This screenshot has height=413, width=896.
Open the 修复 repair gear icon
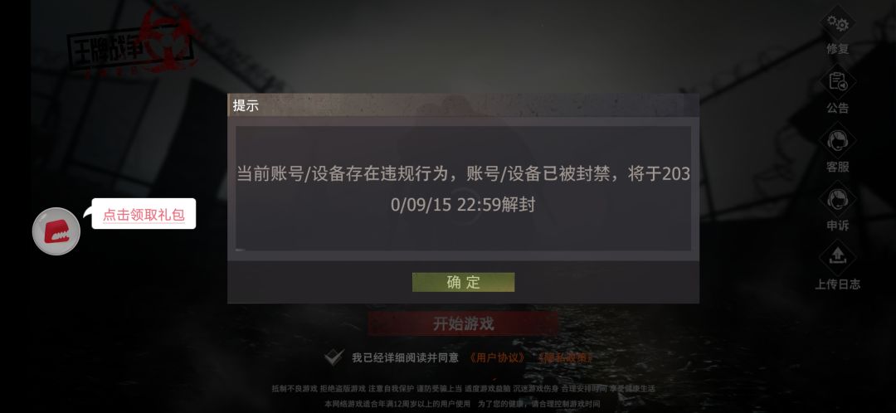click(x=838, y=23)
